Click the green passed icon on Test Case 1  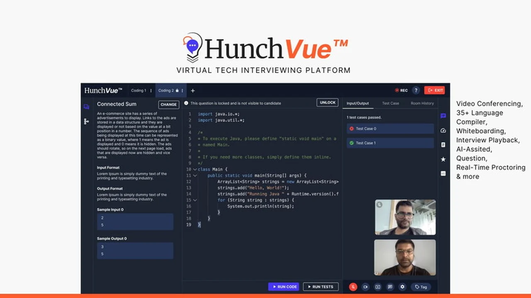coord(352,143)
